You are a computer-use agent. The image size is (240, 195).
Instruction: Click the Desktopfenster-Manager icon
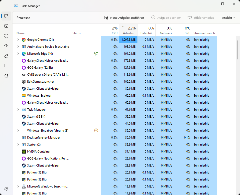pos(23,138)
